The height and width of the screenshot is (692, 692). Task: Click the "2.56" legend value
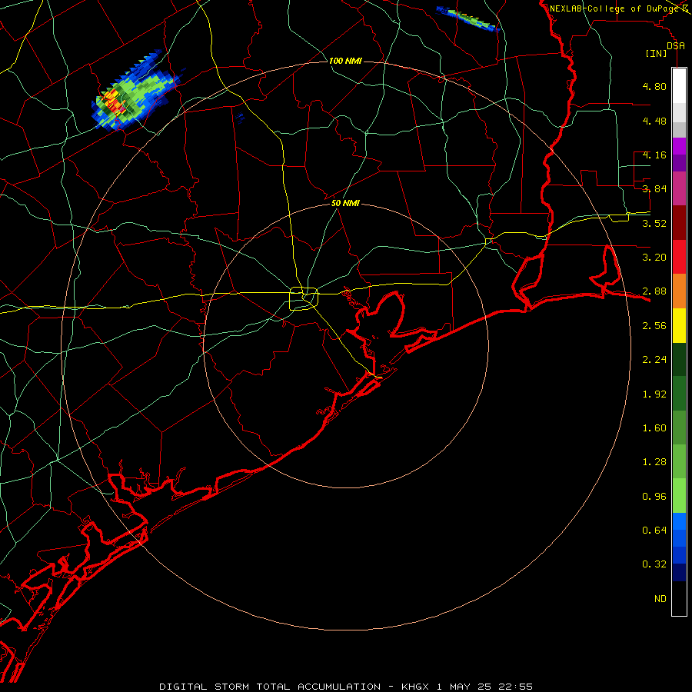click(654, 326)
